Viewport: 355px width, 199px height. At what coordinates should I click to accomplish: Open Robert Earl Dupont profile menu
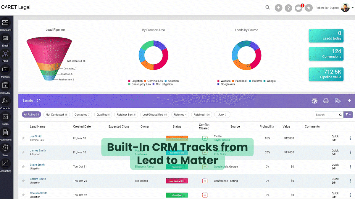pos(345,8)
